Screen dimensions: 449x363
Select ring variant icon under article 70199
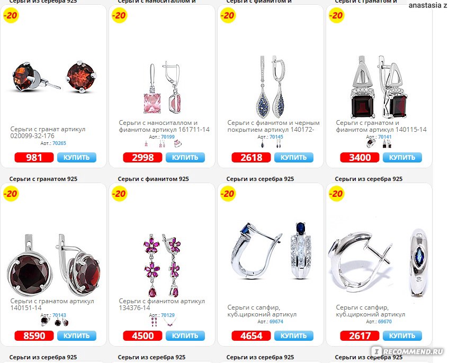click(177, 144)
